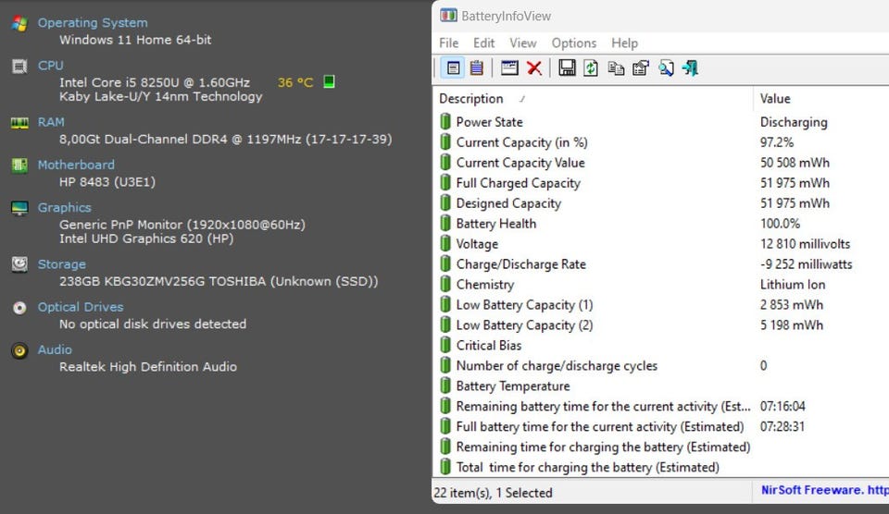Open the Motherboard section link
This screenshot has height=514, width=889.
click(76, 165)
